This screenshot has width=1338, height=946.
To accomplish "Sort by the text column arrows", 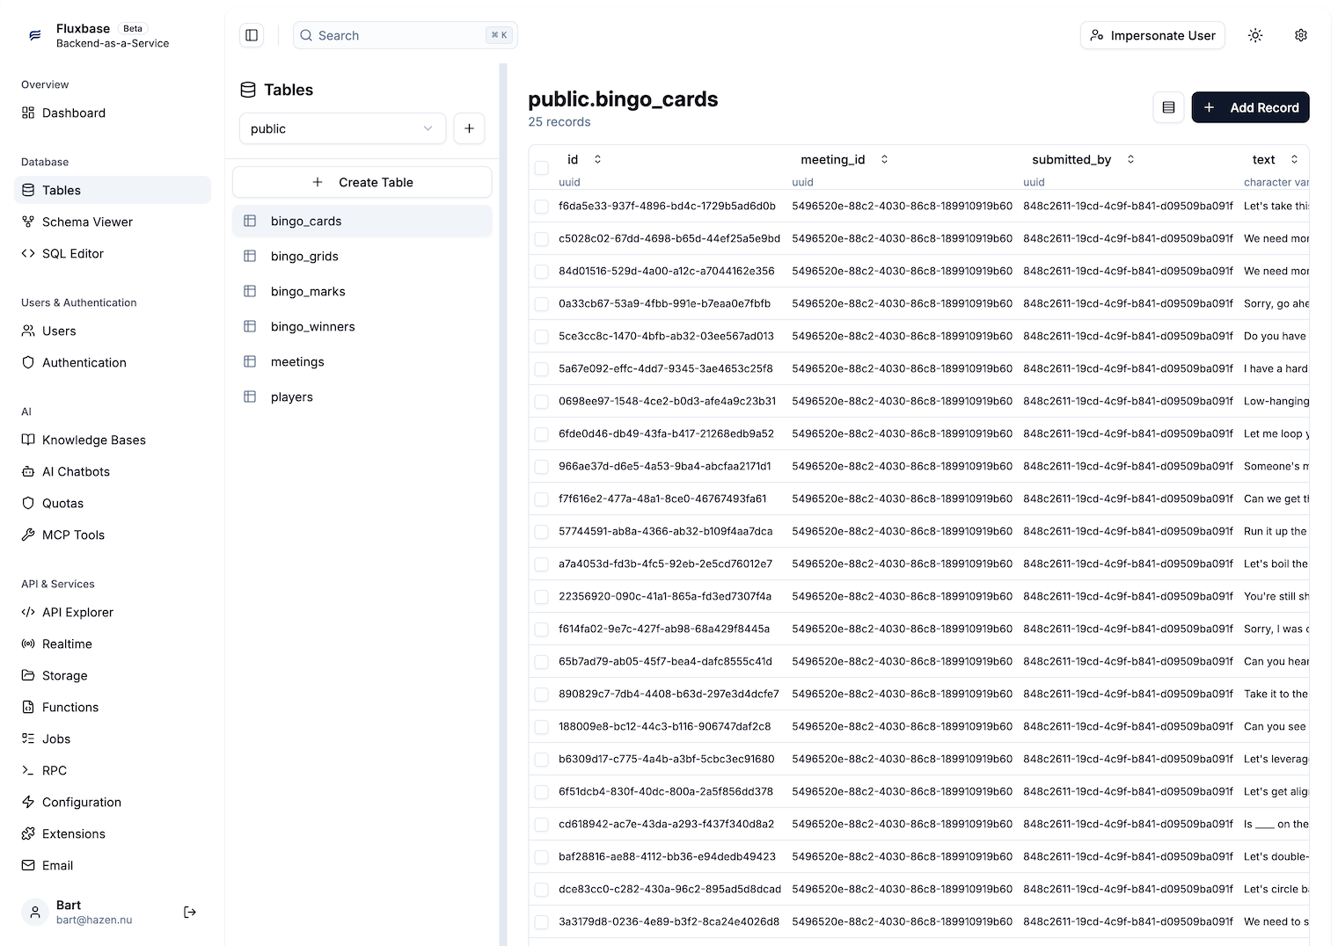I will click(x=1294, y=159).
